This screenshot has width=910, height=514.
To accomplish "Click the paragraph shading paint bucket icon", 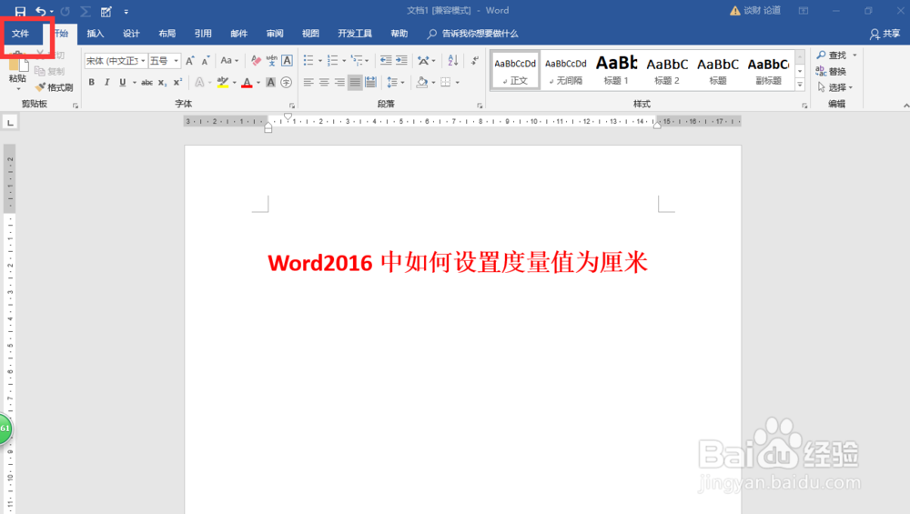I will (422, 83).
